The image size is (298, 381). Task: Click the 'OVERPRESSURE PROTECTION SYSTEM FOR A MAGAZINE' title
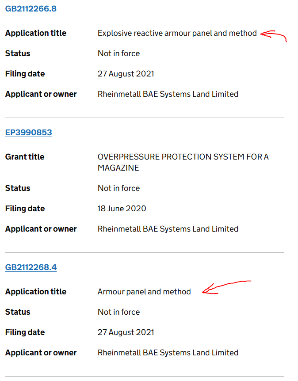point(183,162)
